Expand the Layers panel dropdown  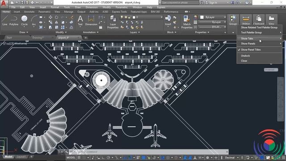point(135,32)
